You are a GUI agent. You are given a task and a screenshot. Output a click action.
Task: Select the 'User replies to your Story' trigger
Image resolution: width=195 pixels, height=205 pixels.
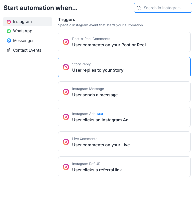(x=124, y=67)
